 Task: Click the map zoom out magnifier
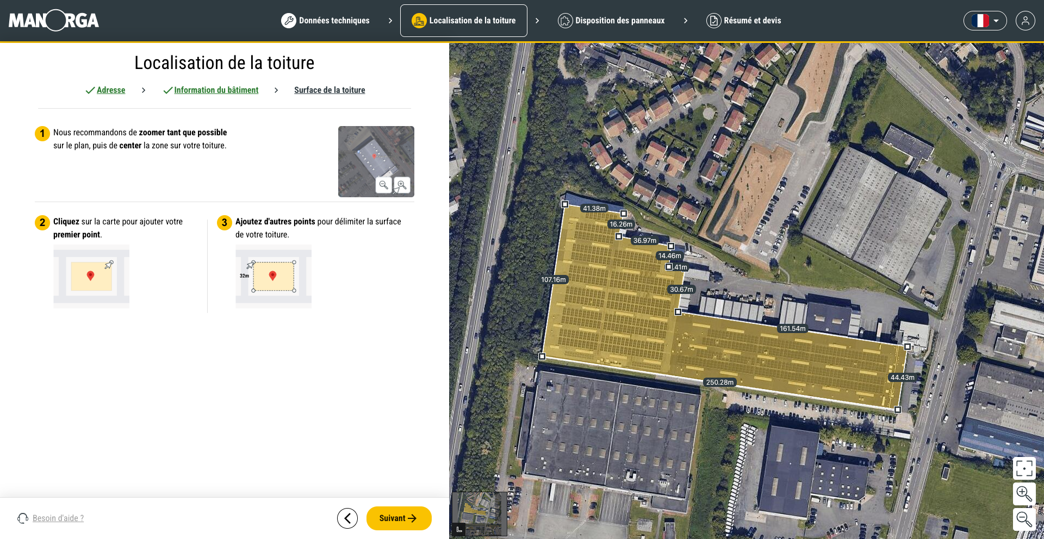tap(1024, 519)
